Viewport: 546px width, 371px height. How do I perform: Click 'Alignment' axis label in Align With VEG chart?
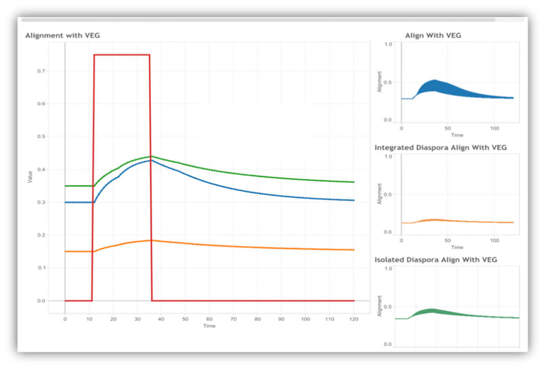point(380,82)
